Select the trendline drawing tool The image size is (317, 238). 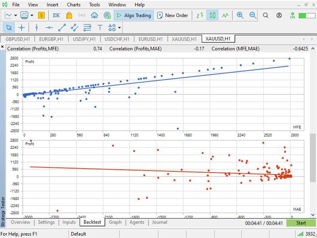pyautogui.click(x=62, y=27)
